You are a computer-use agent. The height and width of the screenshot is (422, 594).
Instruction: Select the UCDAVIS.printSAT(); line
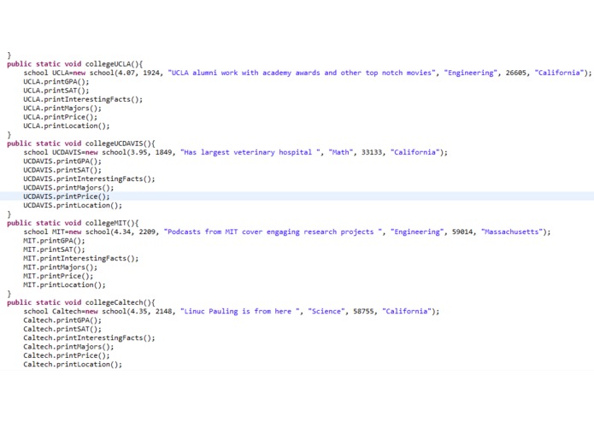62,170
